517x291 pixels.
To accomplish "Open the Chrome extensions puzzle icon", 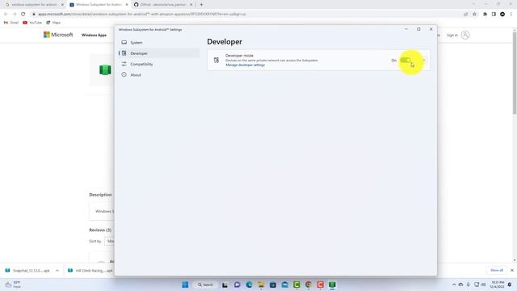I will coord(485,15).
